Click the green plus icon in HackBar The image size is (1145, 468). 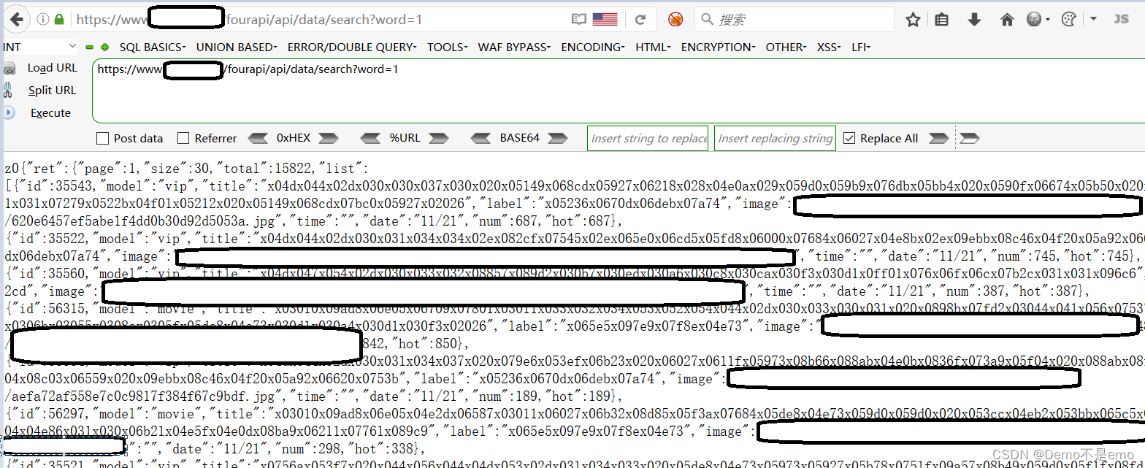point(105,47)
